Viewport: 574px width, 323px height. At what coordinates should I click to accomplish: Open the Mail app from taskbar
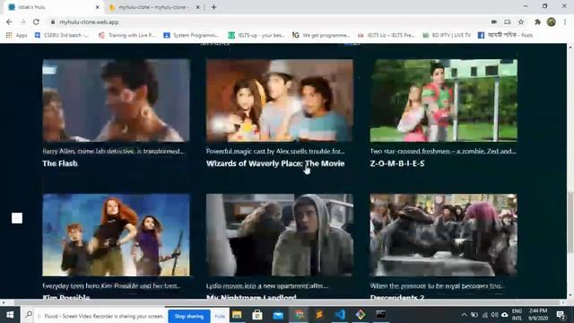point(278,315)
